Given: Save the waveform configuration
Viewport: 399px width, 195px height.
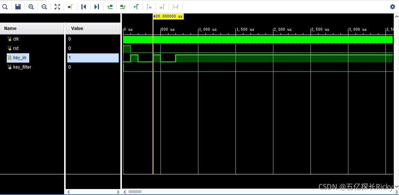Looking at the screenshot, I should [x=18, y=7].
